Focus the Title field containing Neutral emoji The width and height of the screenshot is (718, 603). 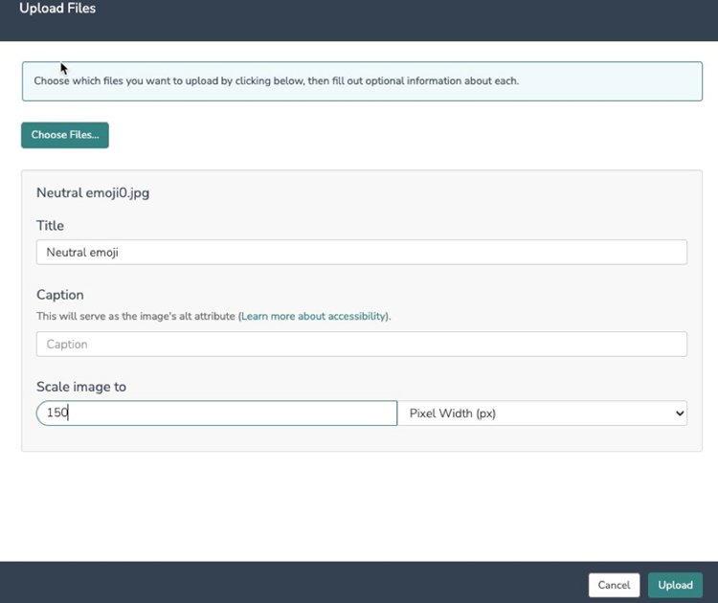coord(361,252)
